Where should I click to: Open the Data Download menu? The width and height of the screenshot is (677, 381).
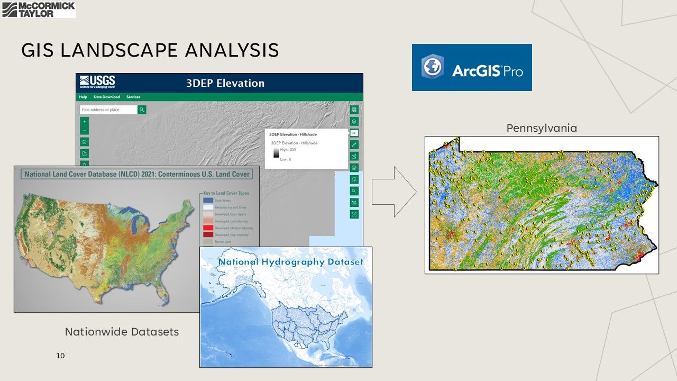pyautogui.click(x=107, y=97)
